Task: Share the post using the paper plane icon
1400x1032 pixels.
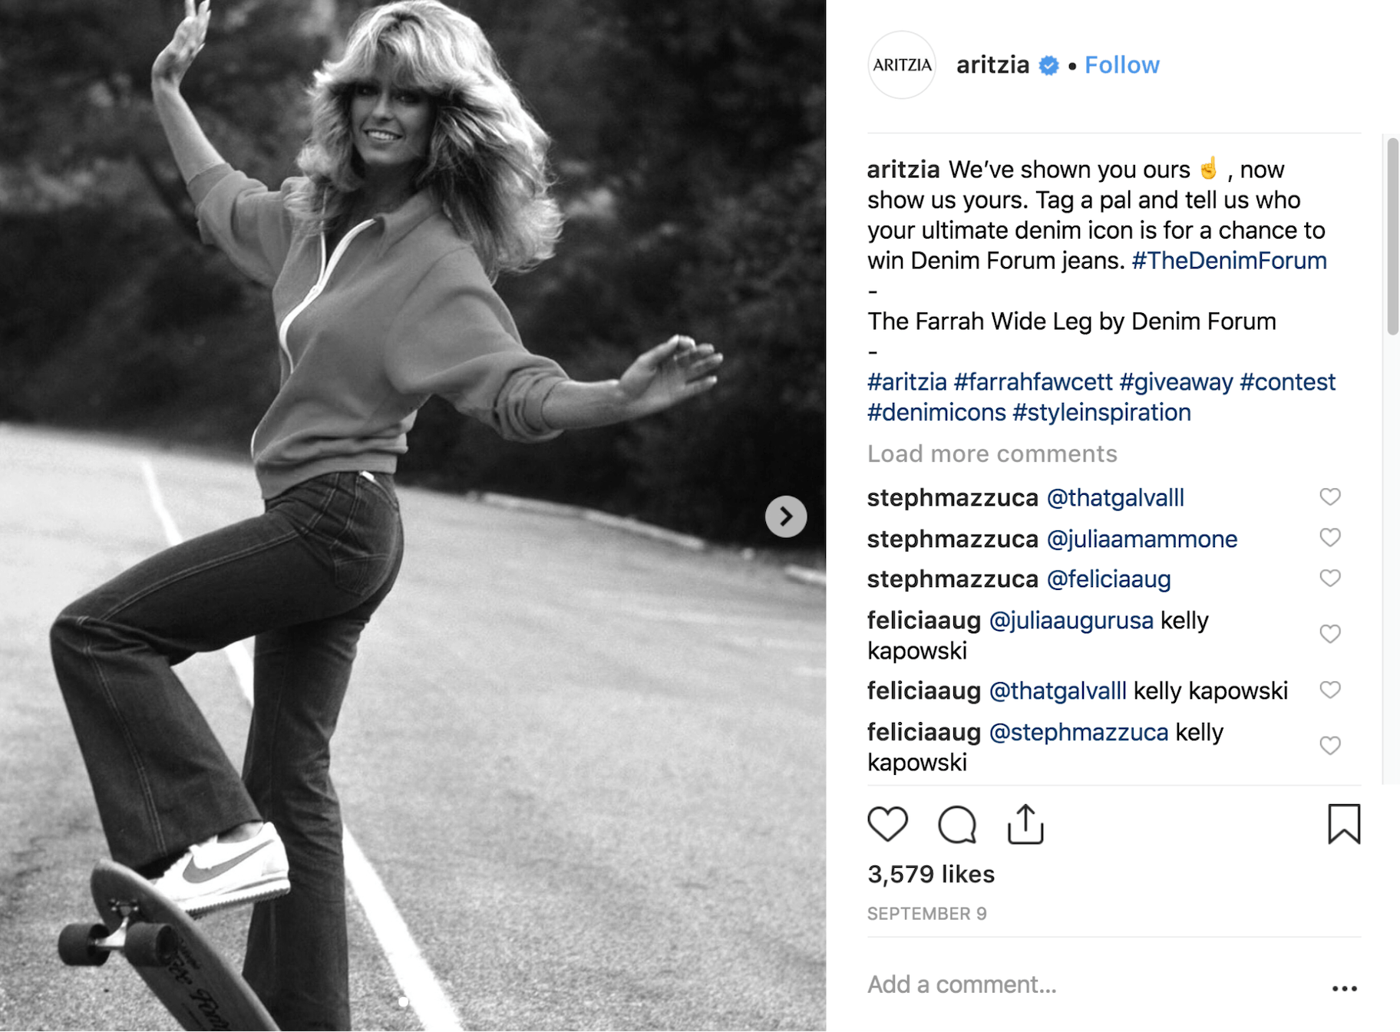Action: pos(1025,825)
